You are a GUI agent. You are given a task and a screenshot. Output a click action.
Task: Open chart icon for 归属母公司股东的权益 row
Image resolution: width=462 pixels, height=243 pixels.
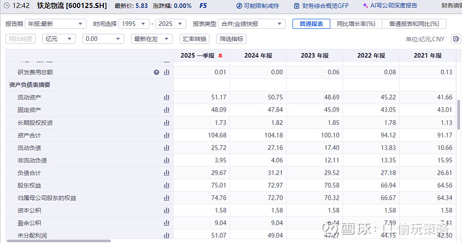(x=166, y=198)
